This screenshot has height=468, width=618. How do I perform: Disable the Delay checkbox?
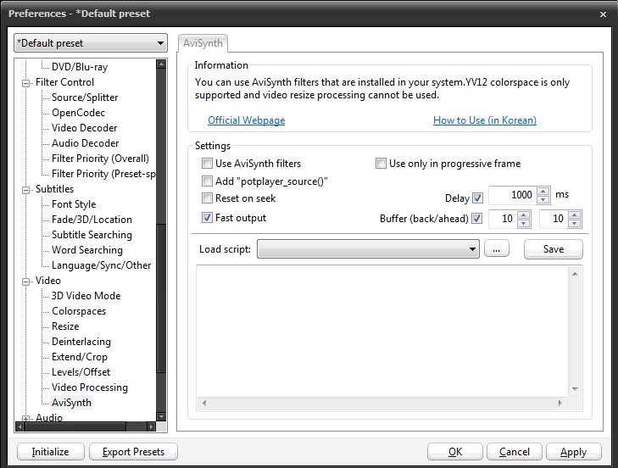(477, 198)
